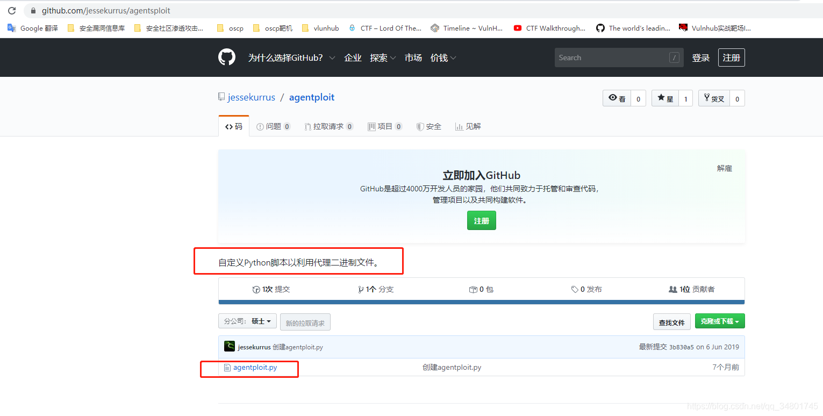Switch to the 项目 projects tab
Screen dimensions: 823x416
coord(385,126)
